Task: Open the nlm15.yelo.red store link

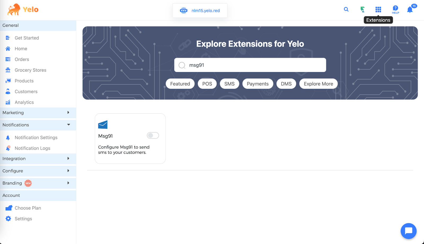Action: 206,11
